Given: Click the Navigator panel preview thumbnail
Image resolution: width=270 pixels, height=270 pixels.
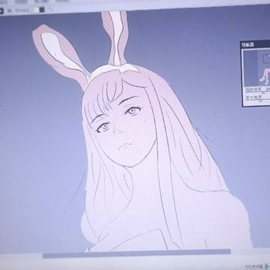Looking at the screenshot, I should 257,68.
